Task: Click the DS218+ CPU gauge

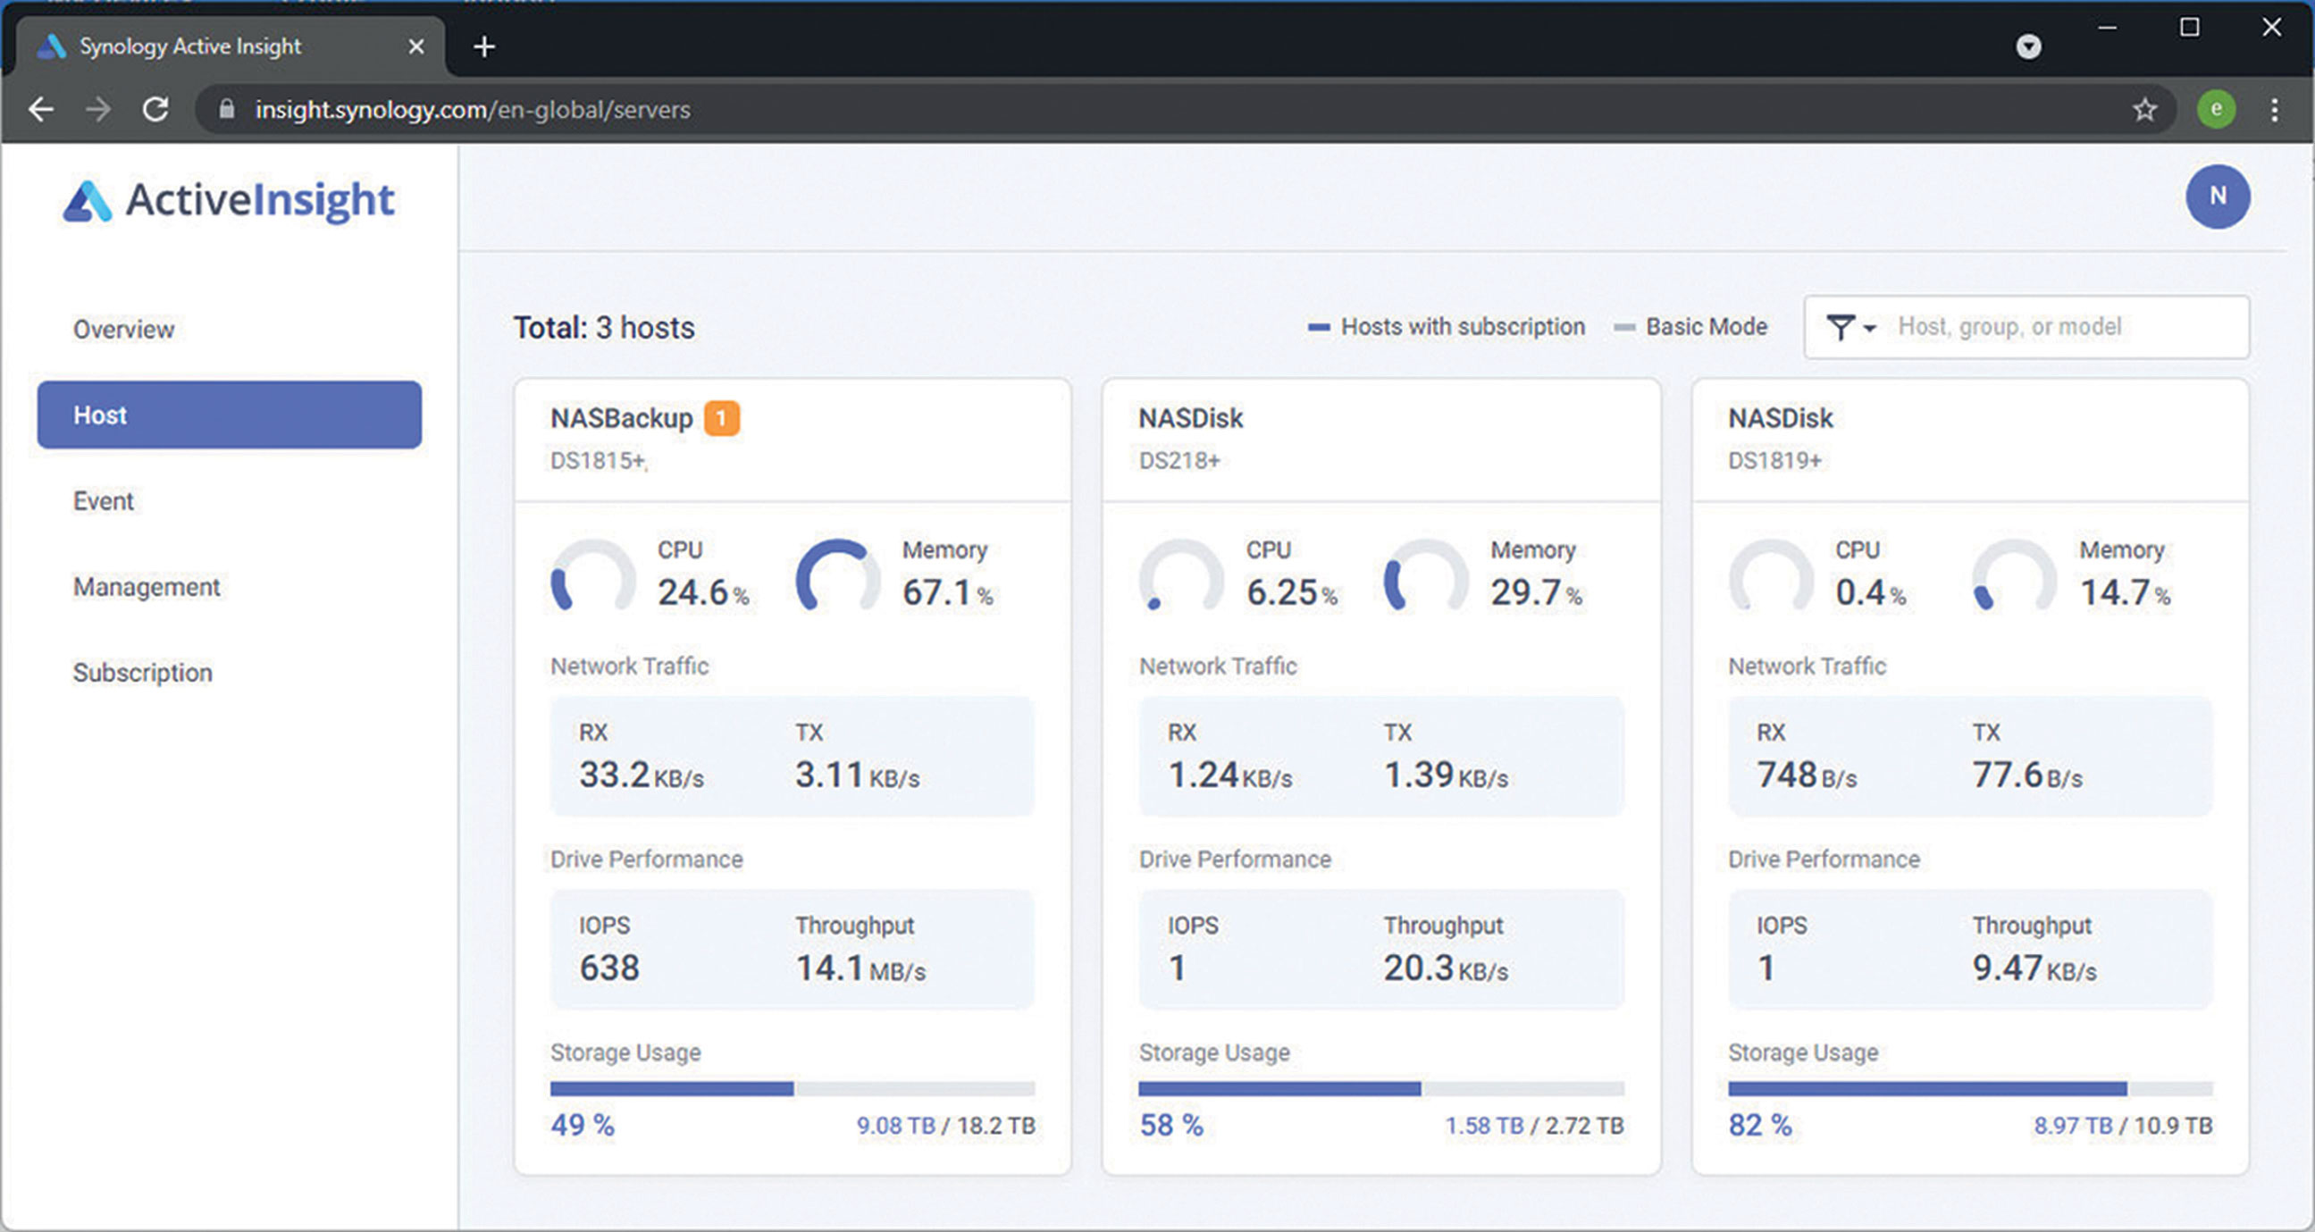Action: 1182,577
